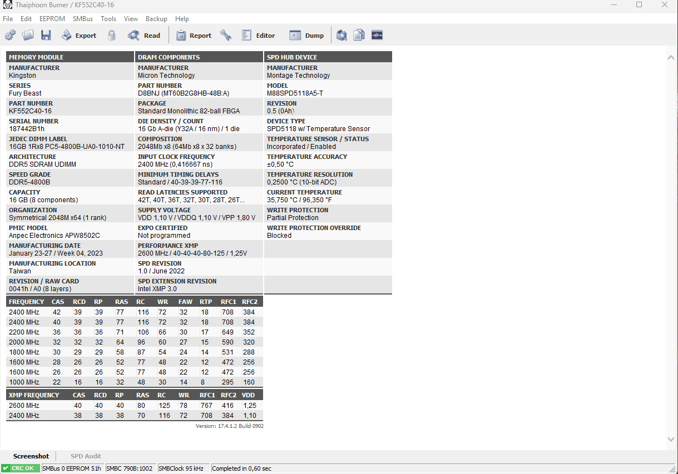The height and width of the screenshot is (474, 678).
Task: Click the JEDEC label 16GB 1Rx8 PC5-4800B value
Action: click(67, 147)
